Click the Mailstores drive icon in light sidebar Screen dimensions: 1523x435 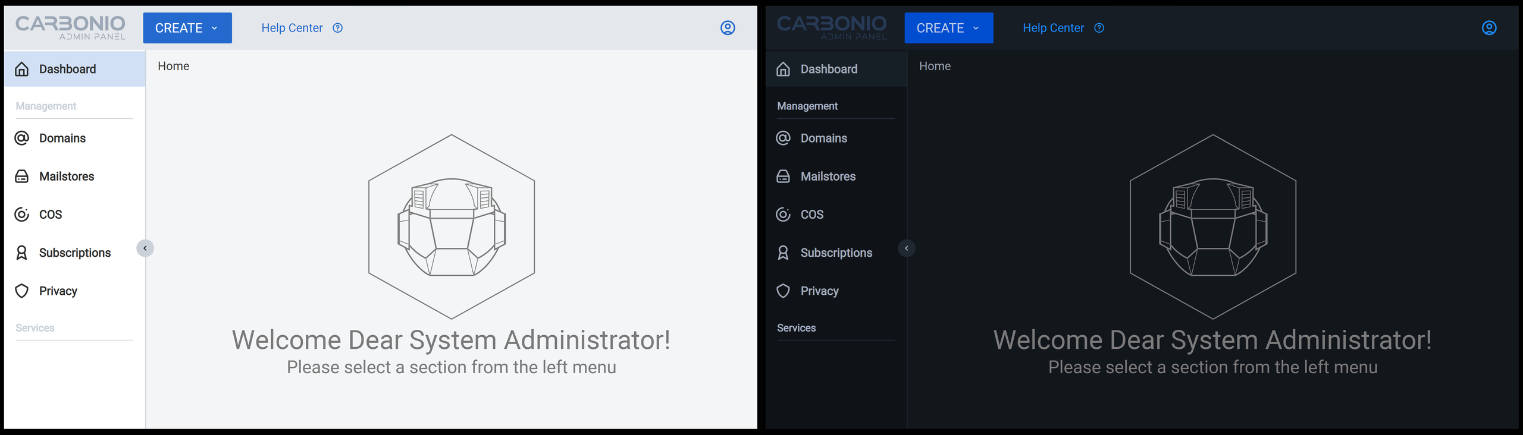(22, 176)
